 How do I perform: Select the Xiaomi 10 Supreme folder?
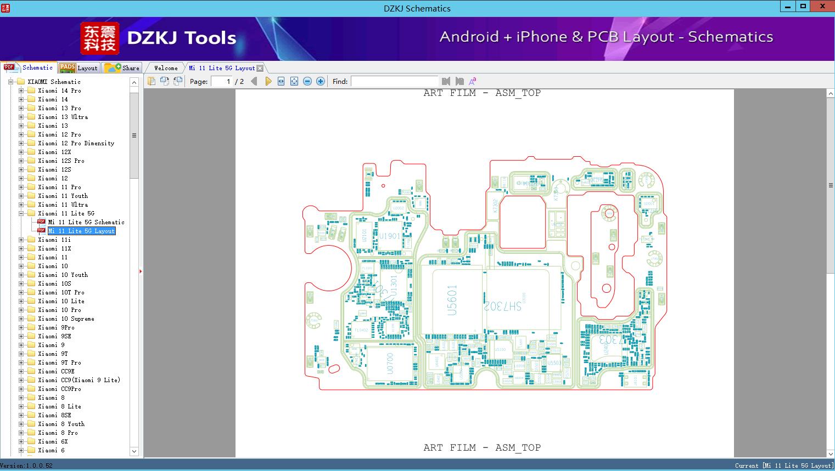tap(66, 319)
